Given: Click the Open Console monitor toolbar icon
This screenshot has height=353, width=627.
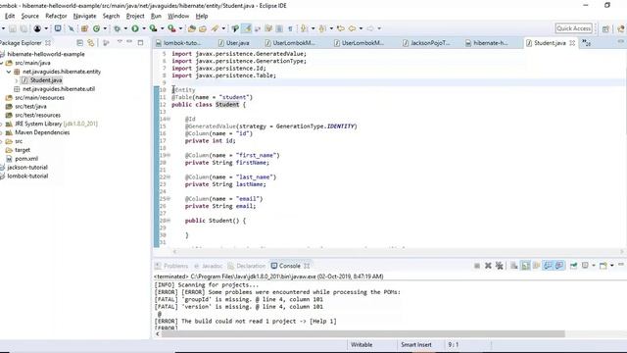Looking at the screenshot, I should click(58, 28).
